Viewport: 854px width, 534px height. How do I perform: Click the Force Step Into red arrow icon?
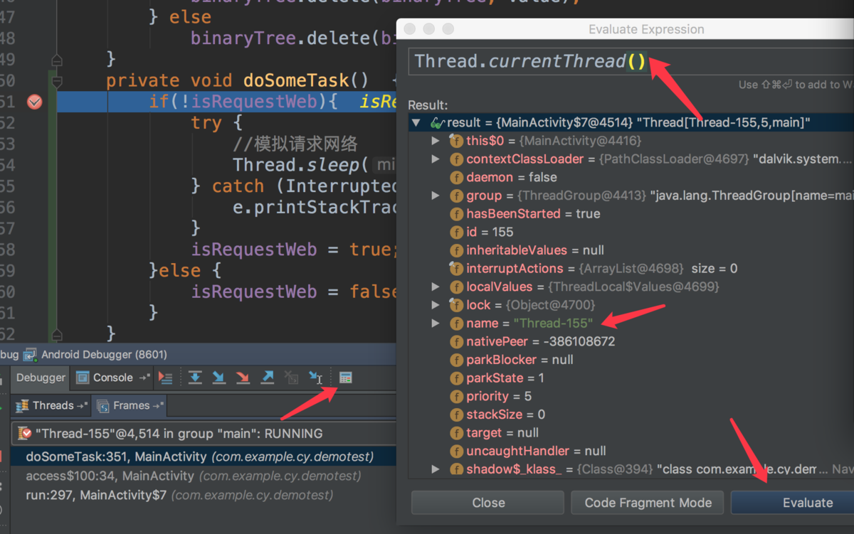243,378
